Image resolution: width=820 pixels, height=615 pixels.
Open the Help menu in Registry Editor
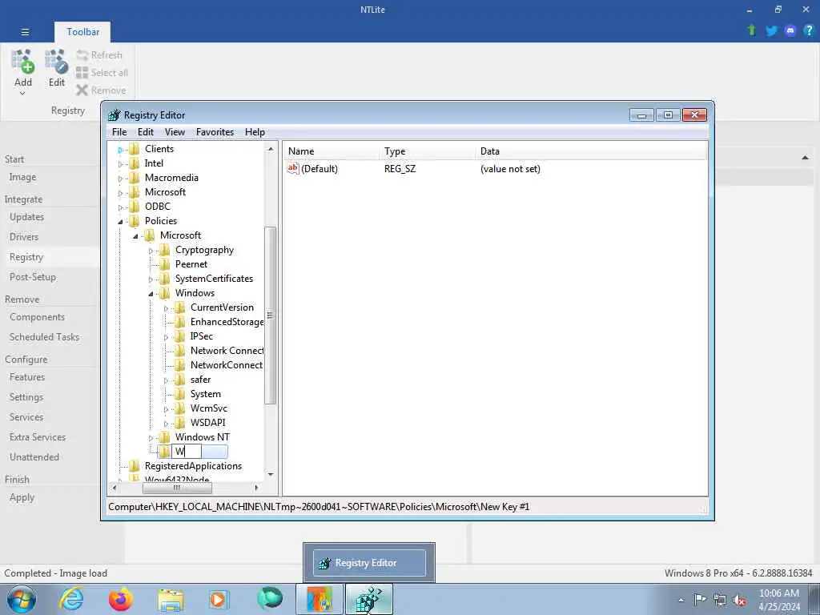[255, 132]
